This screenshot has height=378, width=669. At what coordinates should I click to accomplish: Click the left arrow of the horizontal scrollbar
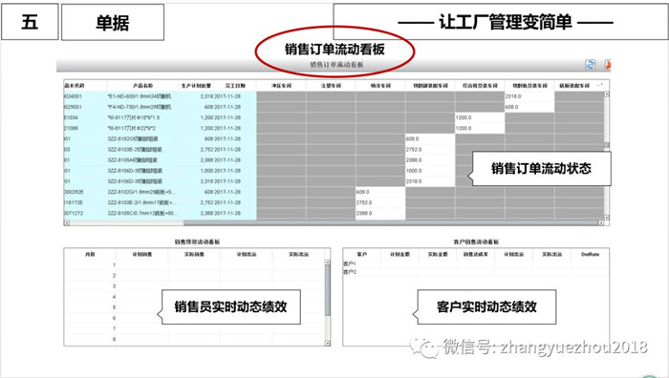[x=67, y=222]
